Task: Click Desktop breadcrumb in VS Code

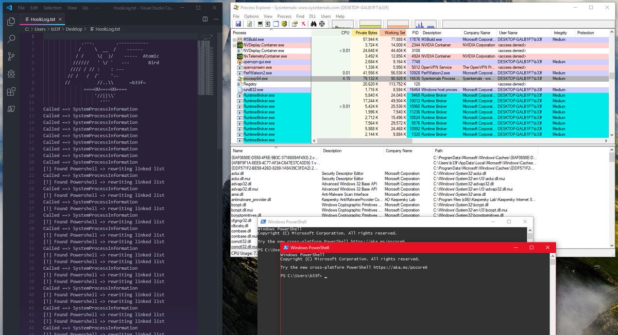Action: pyautogui.click(x=74, y=29)
